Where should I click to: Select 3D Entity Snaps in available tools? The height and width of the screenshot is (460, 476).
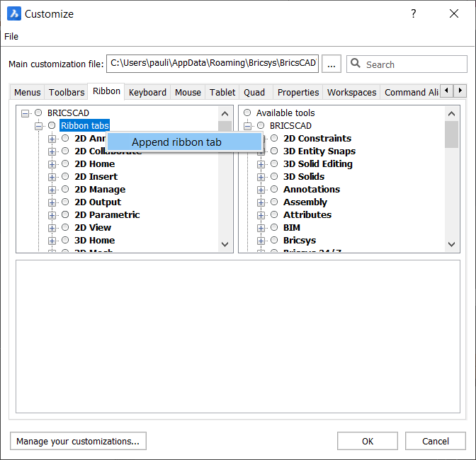[x=319, y=151]
